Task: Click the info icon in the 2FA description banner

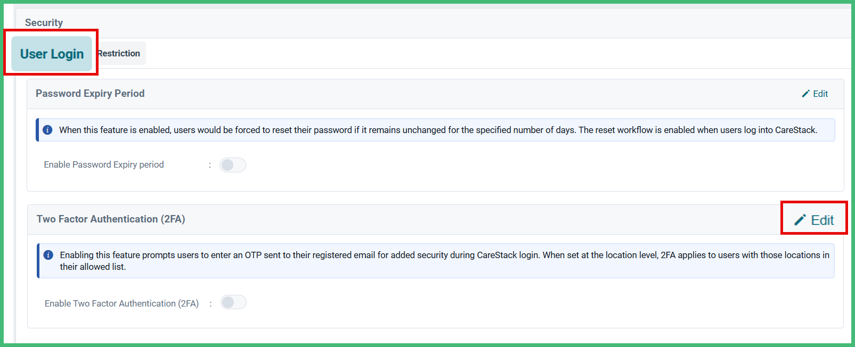Action: pos(48,255)
